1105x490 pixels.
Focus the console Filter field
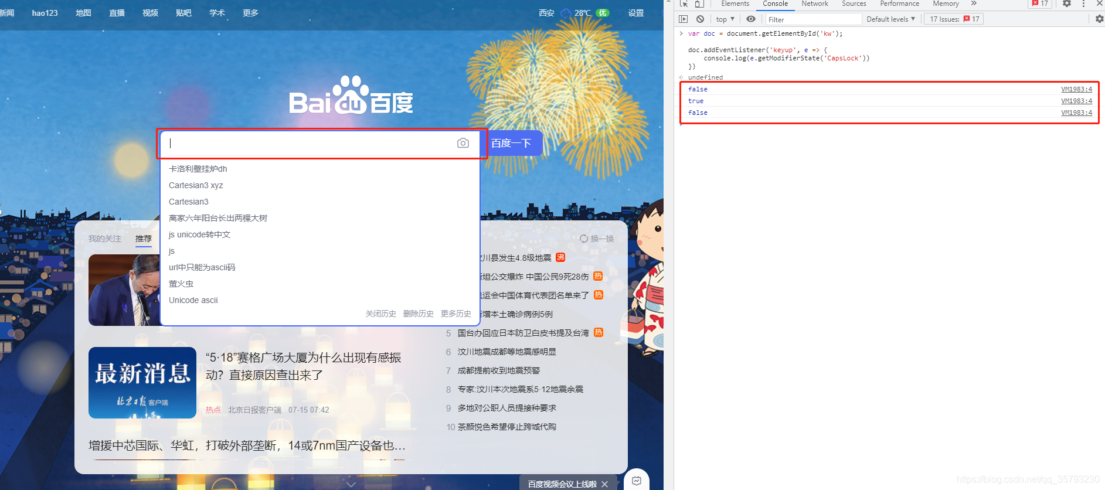(x=813, y=19)
